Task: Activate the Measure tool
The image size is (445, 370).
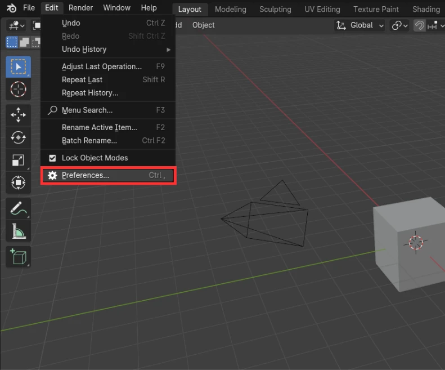Action: point(19,231)
